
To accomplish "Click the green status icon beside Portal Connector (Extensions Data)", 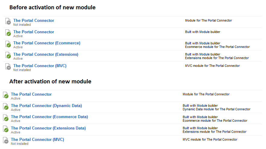I will pyautogui.click(x=6, y=129).
